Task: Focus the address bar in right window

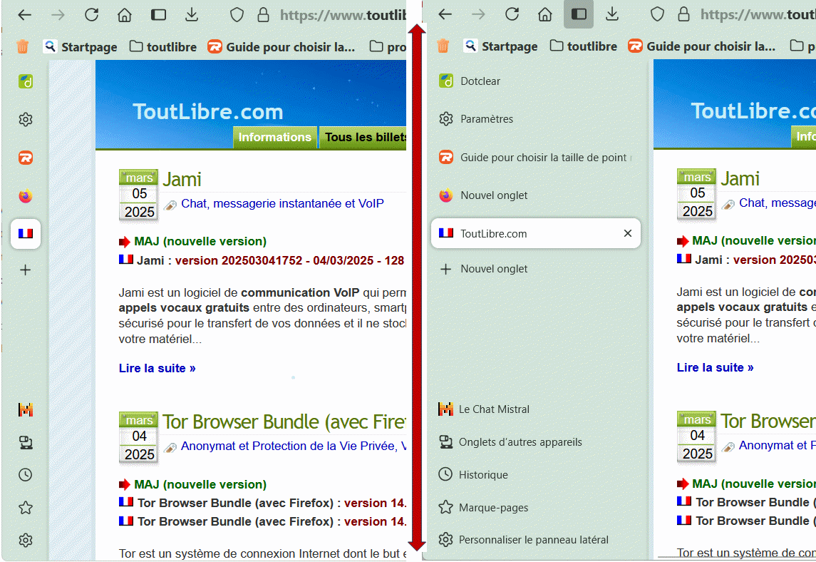Action: (758, 14)
